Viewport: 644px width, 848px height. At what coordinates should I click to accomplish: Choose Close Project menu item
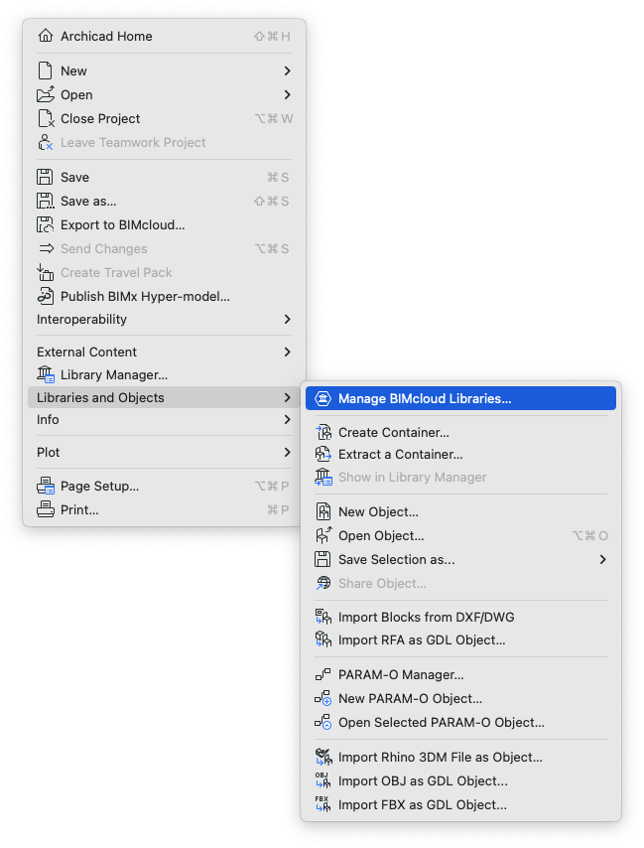[164, 118]
